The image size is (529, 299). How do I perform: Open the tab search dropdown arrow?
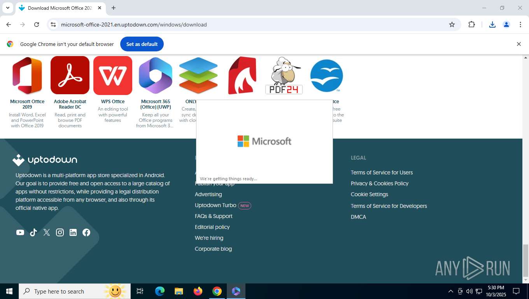[7, 8]
